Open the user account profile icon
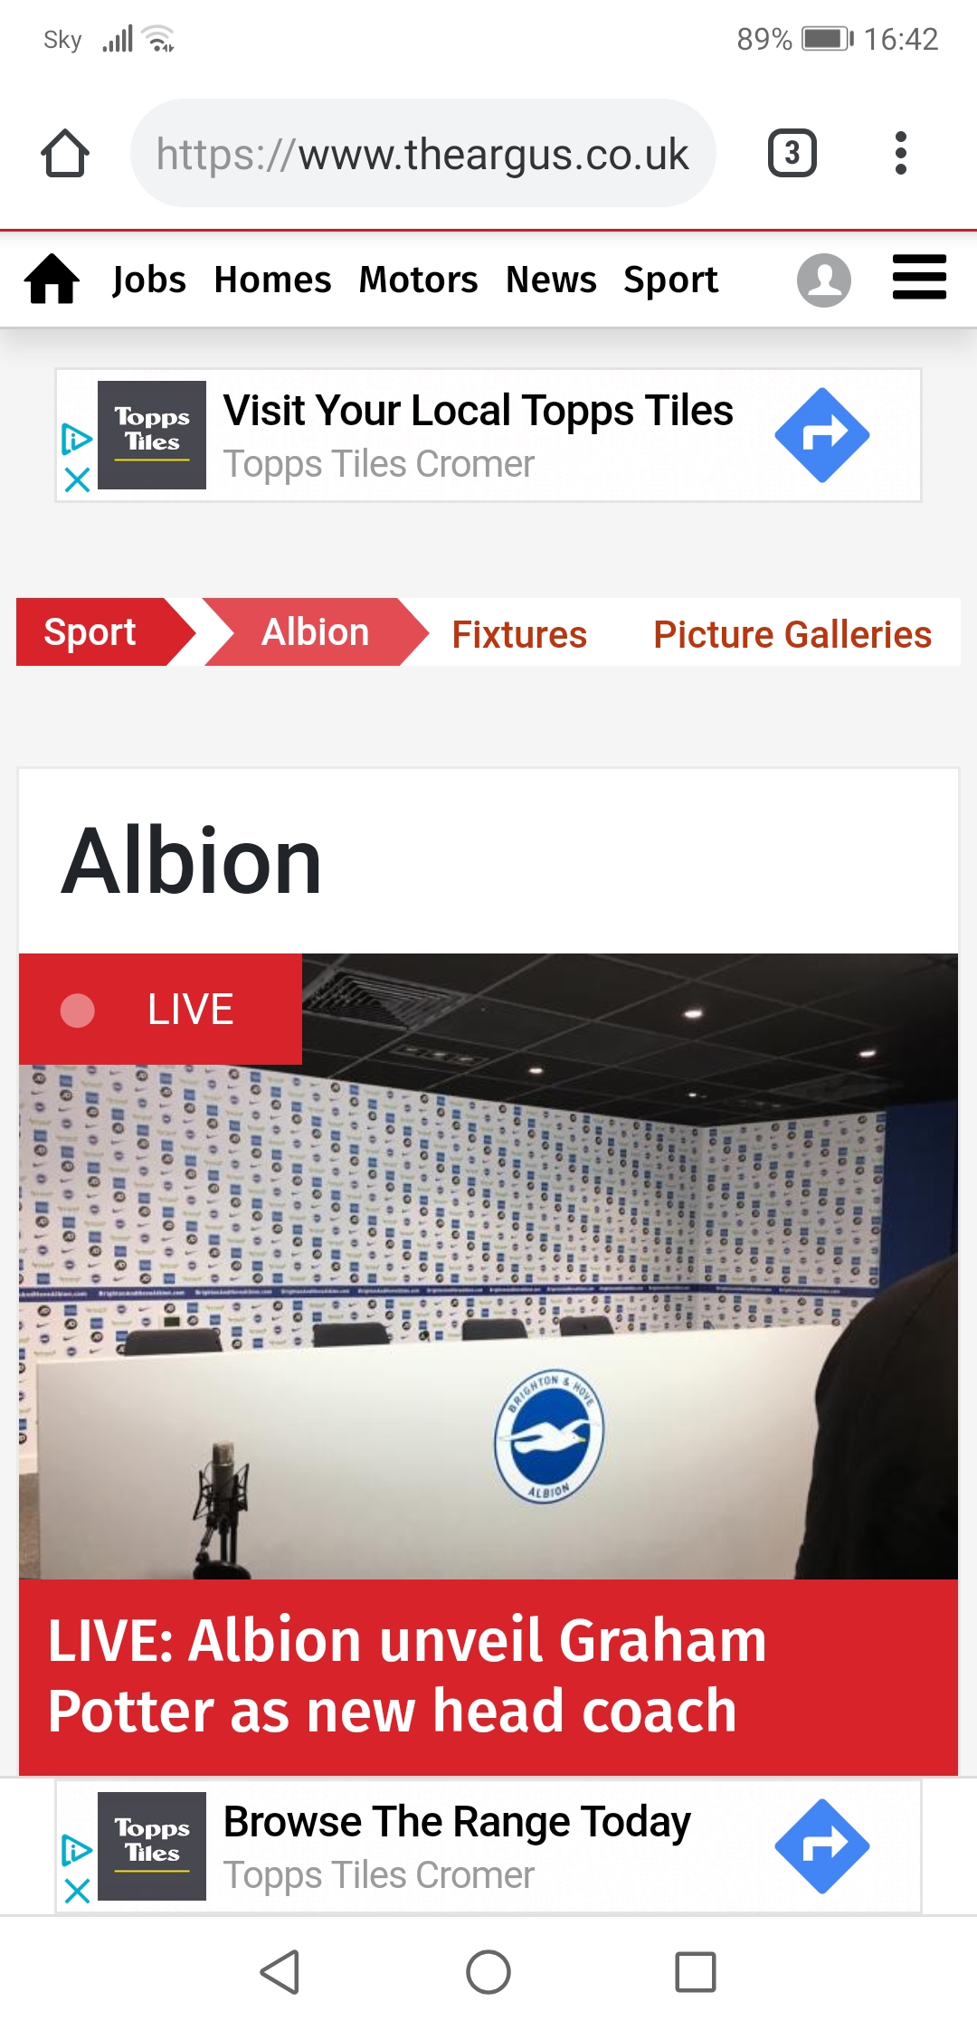 point(824,280)
